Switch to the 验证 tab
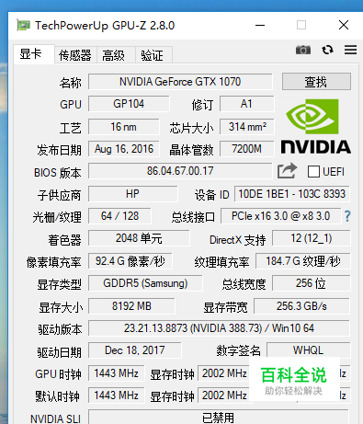363x424 pixels. tap(153, 55)
